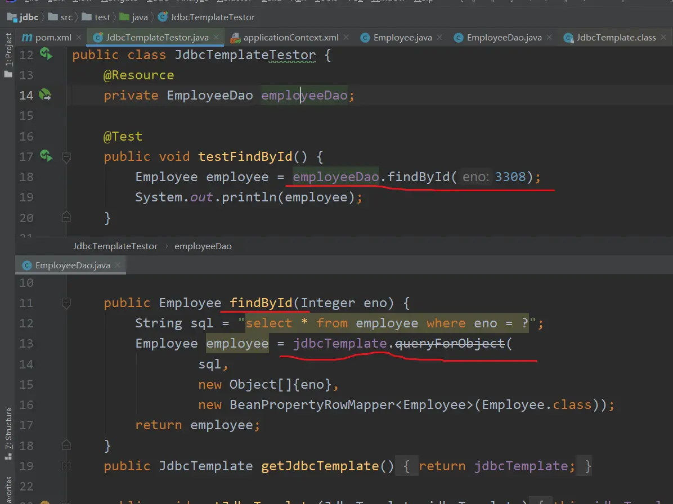Image resolution: width=673 pixels, height=504 pixels.
Task: Place cursor on queryForObject method call
Action: tap(450, 344)
